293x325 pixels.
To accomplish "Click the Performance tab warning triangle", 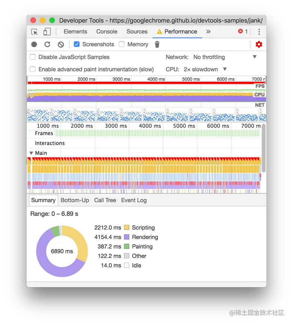I will click(x=159, y=32).
